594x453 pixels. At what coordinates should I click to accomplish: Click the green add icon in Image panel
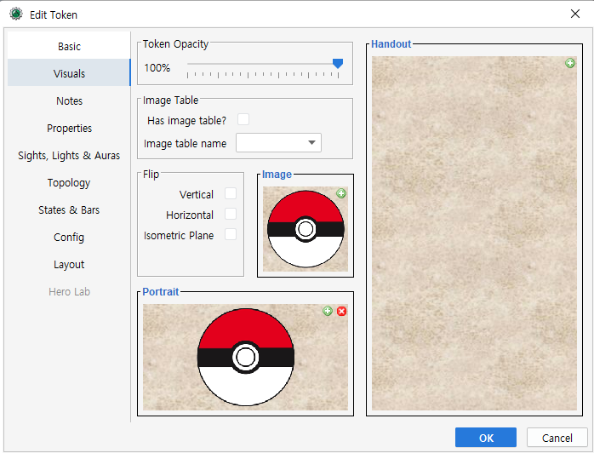point(341,193)
